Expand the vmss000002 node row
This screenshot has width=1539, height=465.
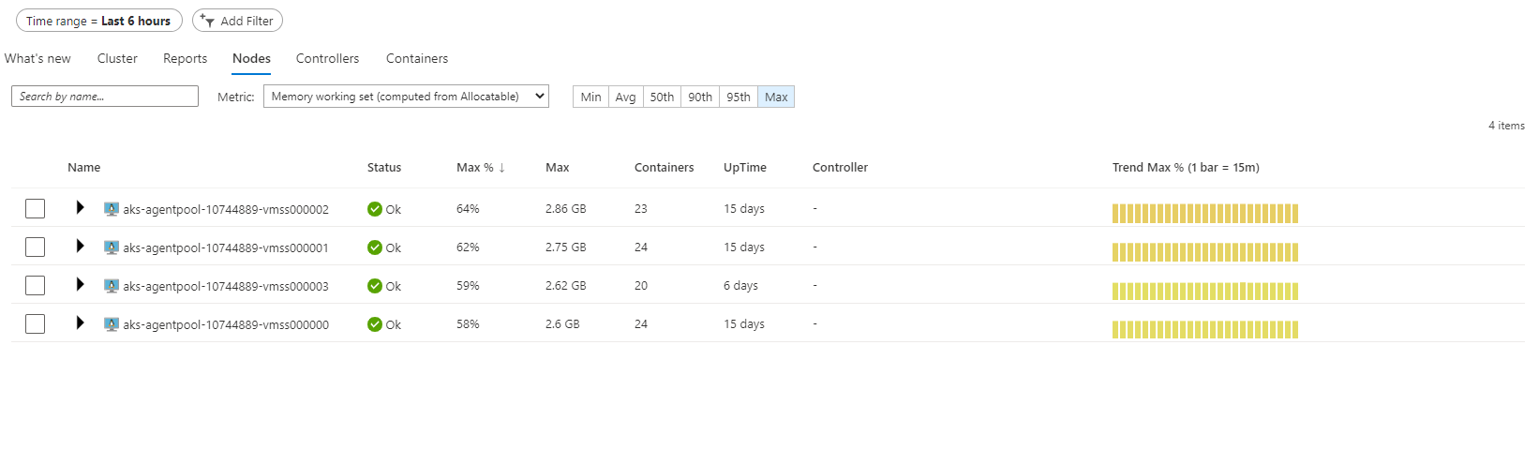coord(80,207)
